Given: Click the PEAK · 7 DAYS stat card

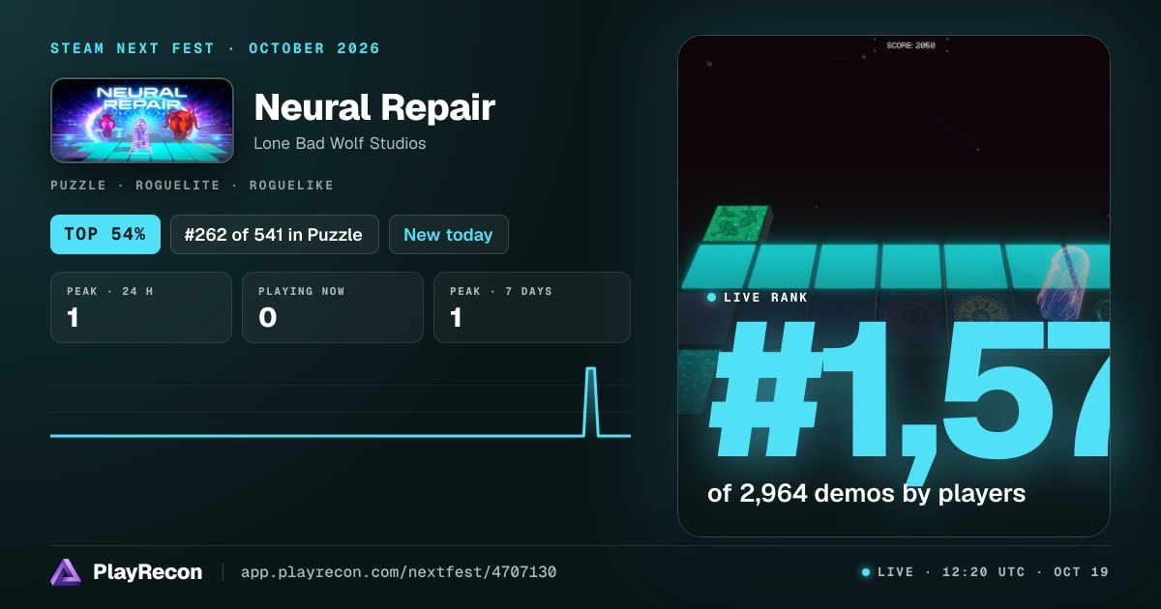Looking at the screenshot, I should (532, 307).
